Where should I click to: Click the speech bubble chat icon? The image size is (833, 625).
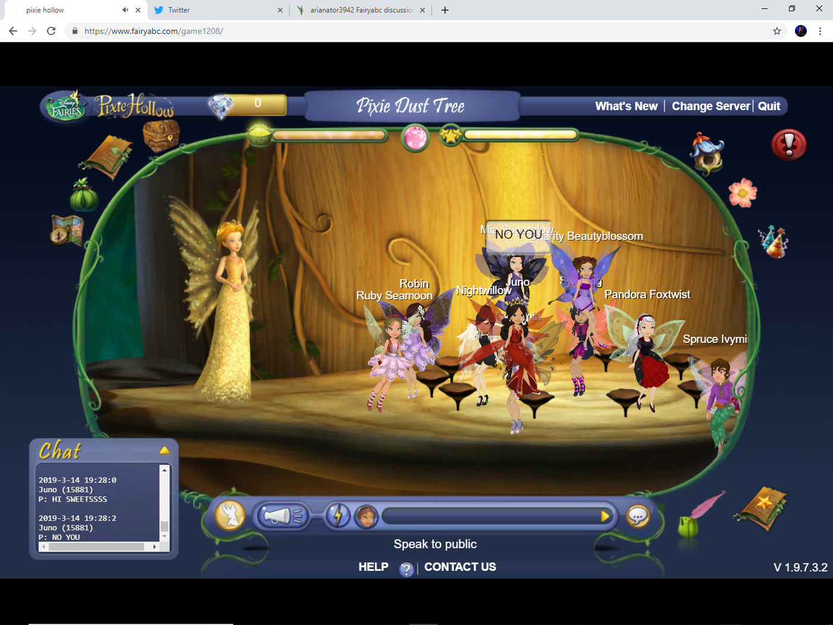tap(638, 515)
